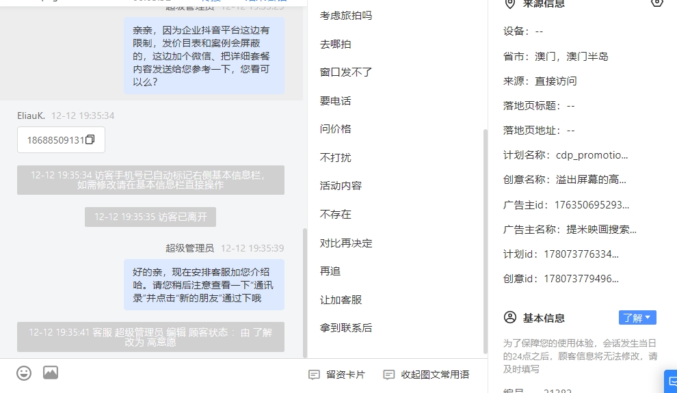Viewport: 677px width, 393px height.
Task: Click the message starting 好的亲，现在安排客服
Action: tap(204, 285)
